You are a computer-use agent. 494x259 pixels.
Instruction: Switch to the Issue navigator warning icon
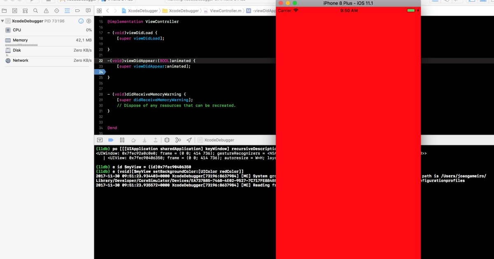click(46, 10)
